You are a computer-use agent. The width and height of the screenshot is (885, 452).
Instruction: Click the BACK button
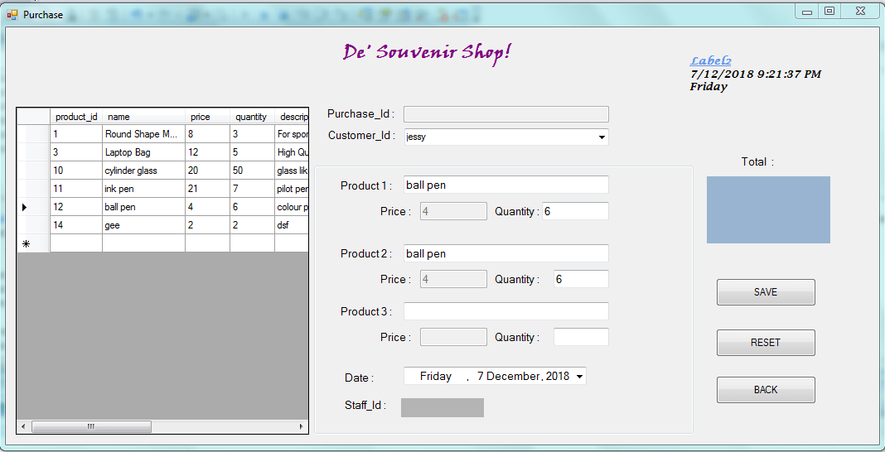[766, 389]
